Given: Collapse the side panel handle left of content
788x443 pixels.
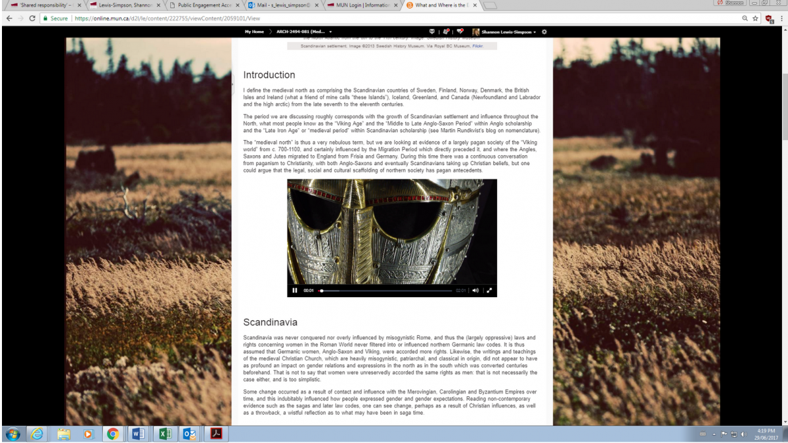Looking at the screenshot, I should (233, 83).
